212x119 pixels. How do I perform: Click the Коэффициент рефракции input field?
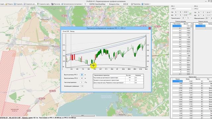82,86
